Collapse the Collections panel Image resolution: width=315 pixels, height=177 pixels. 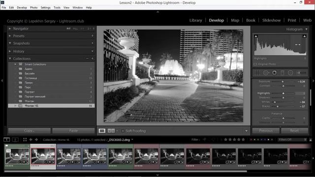pos(10,59)
